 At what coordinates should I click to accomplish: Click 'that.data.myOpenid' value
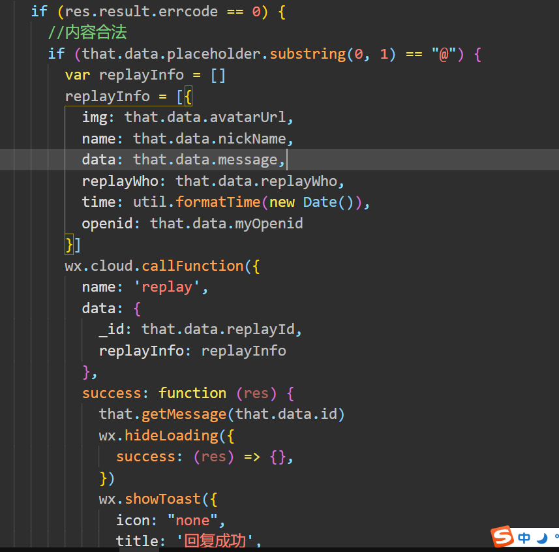(226, 224)
